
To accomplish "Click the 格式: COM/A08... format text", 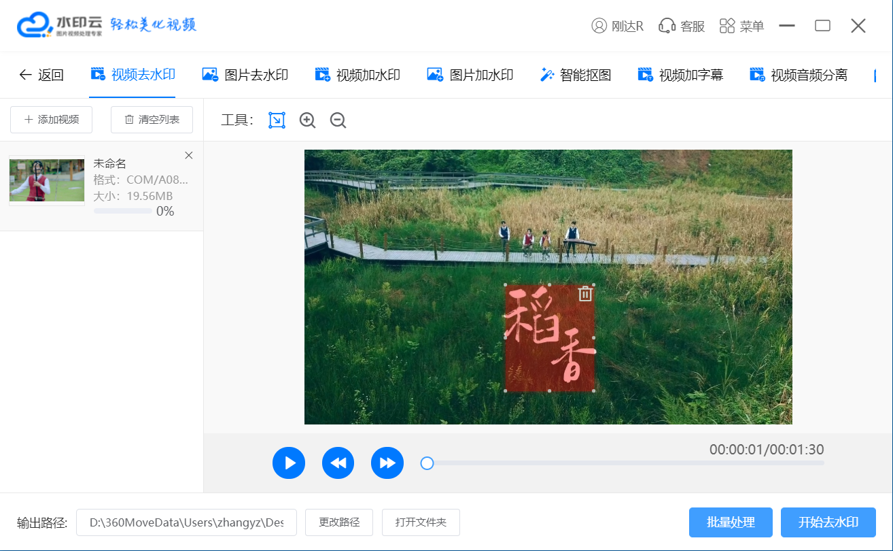I will coord(141,180).
